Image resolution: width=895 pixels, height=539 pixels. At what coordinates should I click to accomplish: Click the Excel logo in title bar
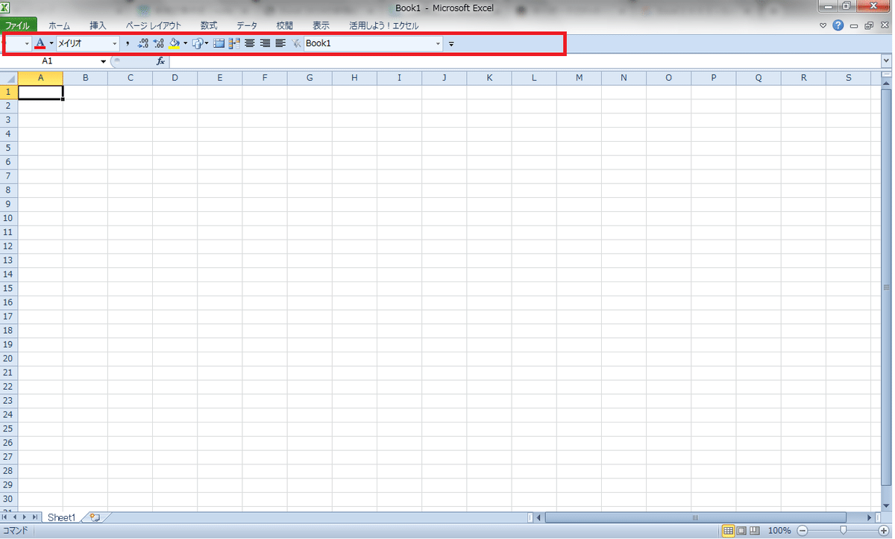(5, 6)
